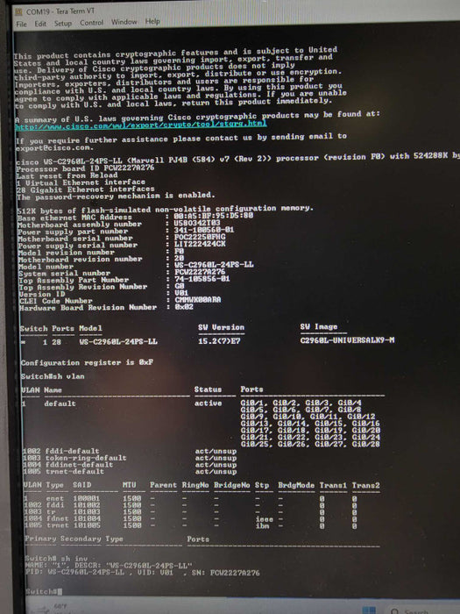The image size is (460, 614).
Task: Click power supply part number 341-100560-01
Action: click(204, 230)
